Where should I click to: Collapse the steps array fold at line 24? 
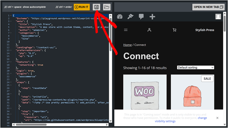click(x=11, y=82)
